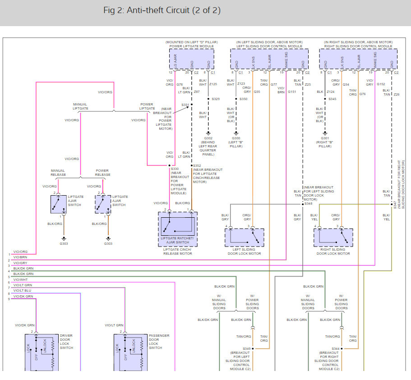Click the S348 splice label
The width and height of the screenshot is (411, 380).
[x=308, y=203]
